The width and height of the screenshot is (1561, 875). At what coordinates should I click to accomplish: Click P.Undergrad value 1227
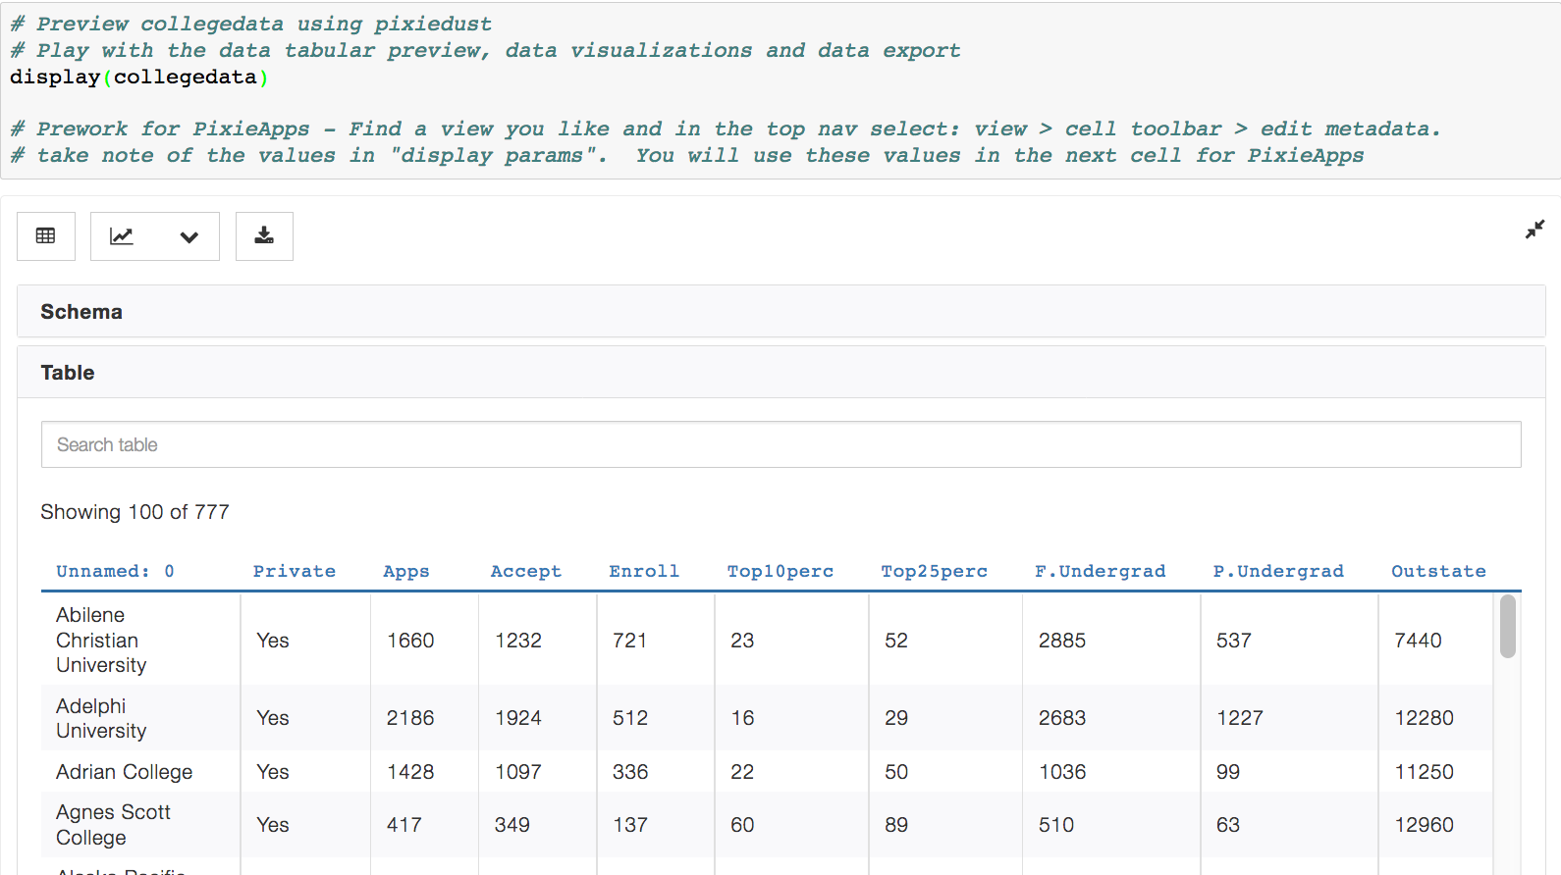pyautogui.click(x=1240, y=718)
